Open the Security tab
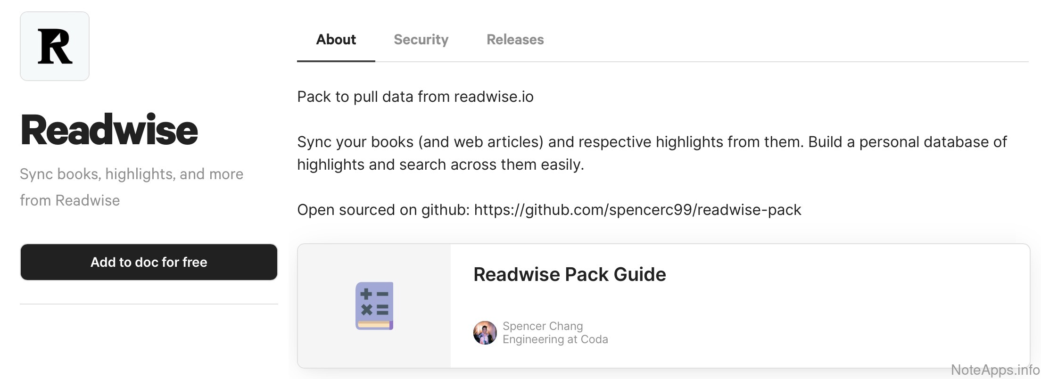The height and width of the screenshot is (379, 1041). (421, 40)
